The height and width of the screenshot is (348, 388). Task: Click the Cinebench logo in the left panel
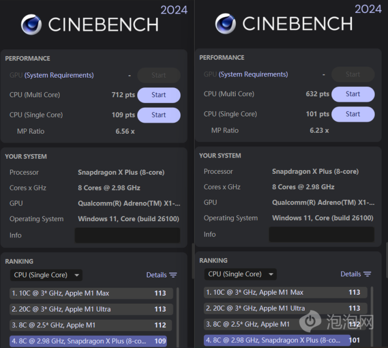[x=31, y=24]
